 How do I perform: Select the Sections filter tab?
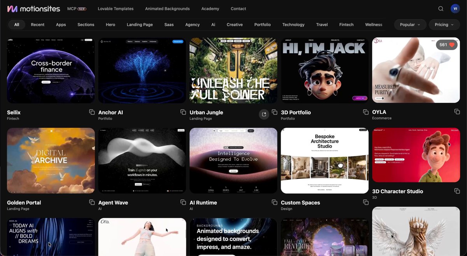pos(86,24)
